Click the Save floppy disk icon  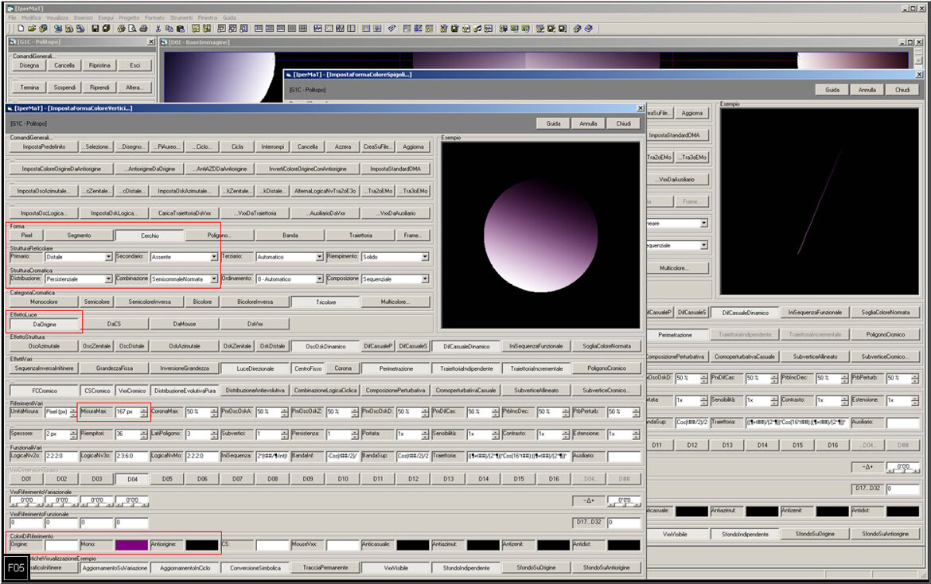coord(95,29)
